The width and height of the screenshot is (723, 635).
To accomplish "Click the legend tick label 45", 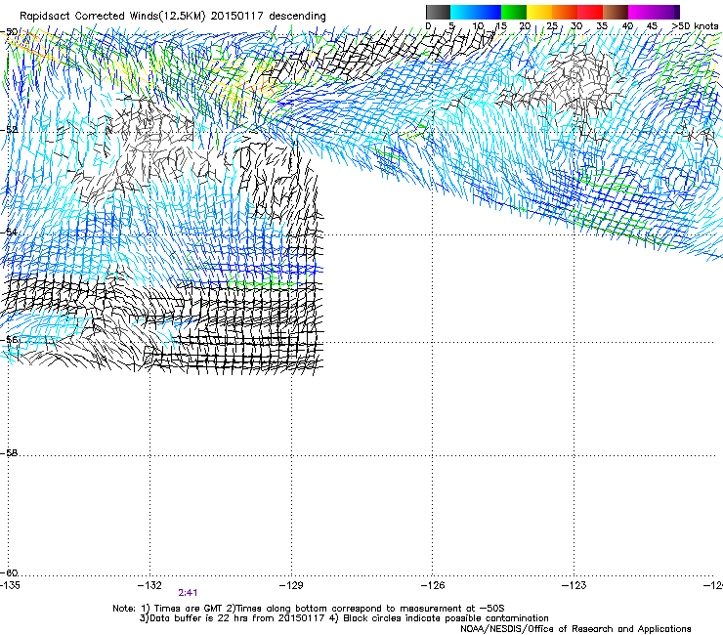I will click(x=652, y=26).
